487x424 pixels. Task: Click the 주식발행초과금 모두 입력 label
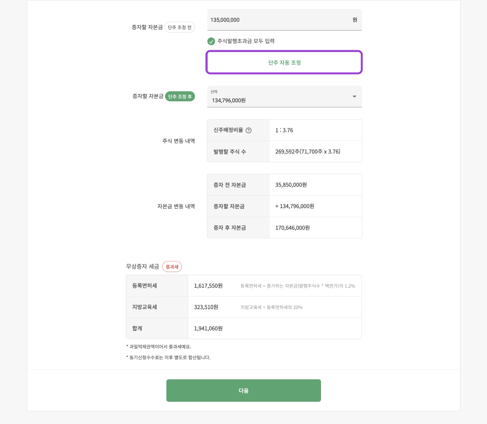pyautogui.click(x=246, y=41)
